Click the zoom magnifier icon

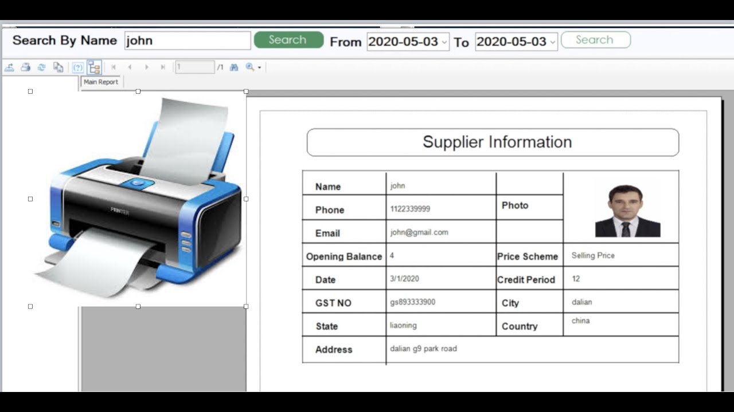(x=249, y=67)
